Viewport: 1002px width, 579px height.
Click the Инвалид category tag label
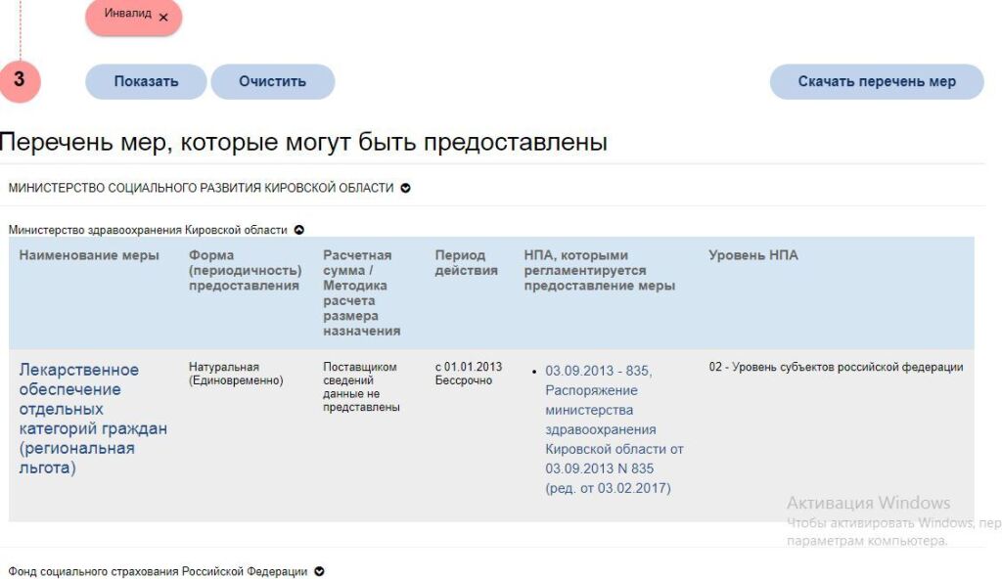point(127,15)
